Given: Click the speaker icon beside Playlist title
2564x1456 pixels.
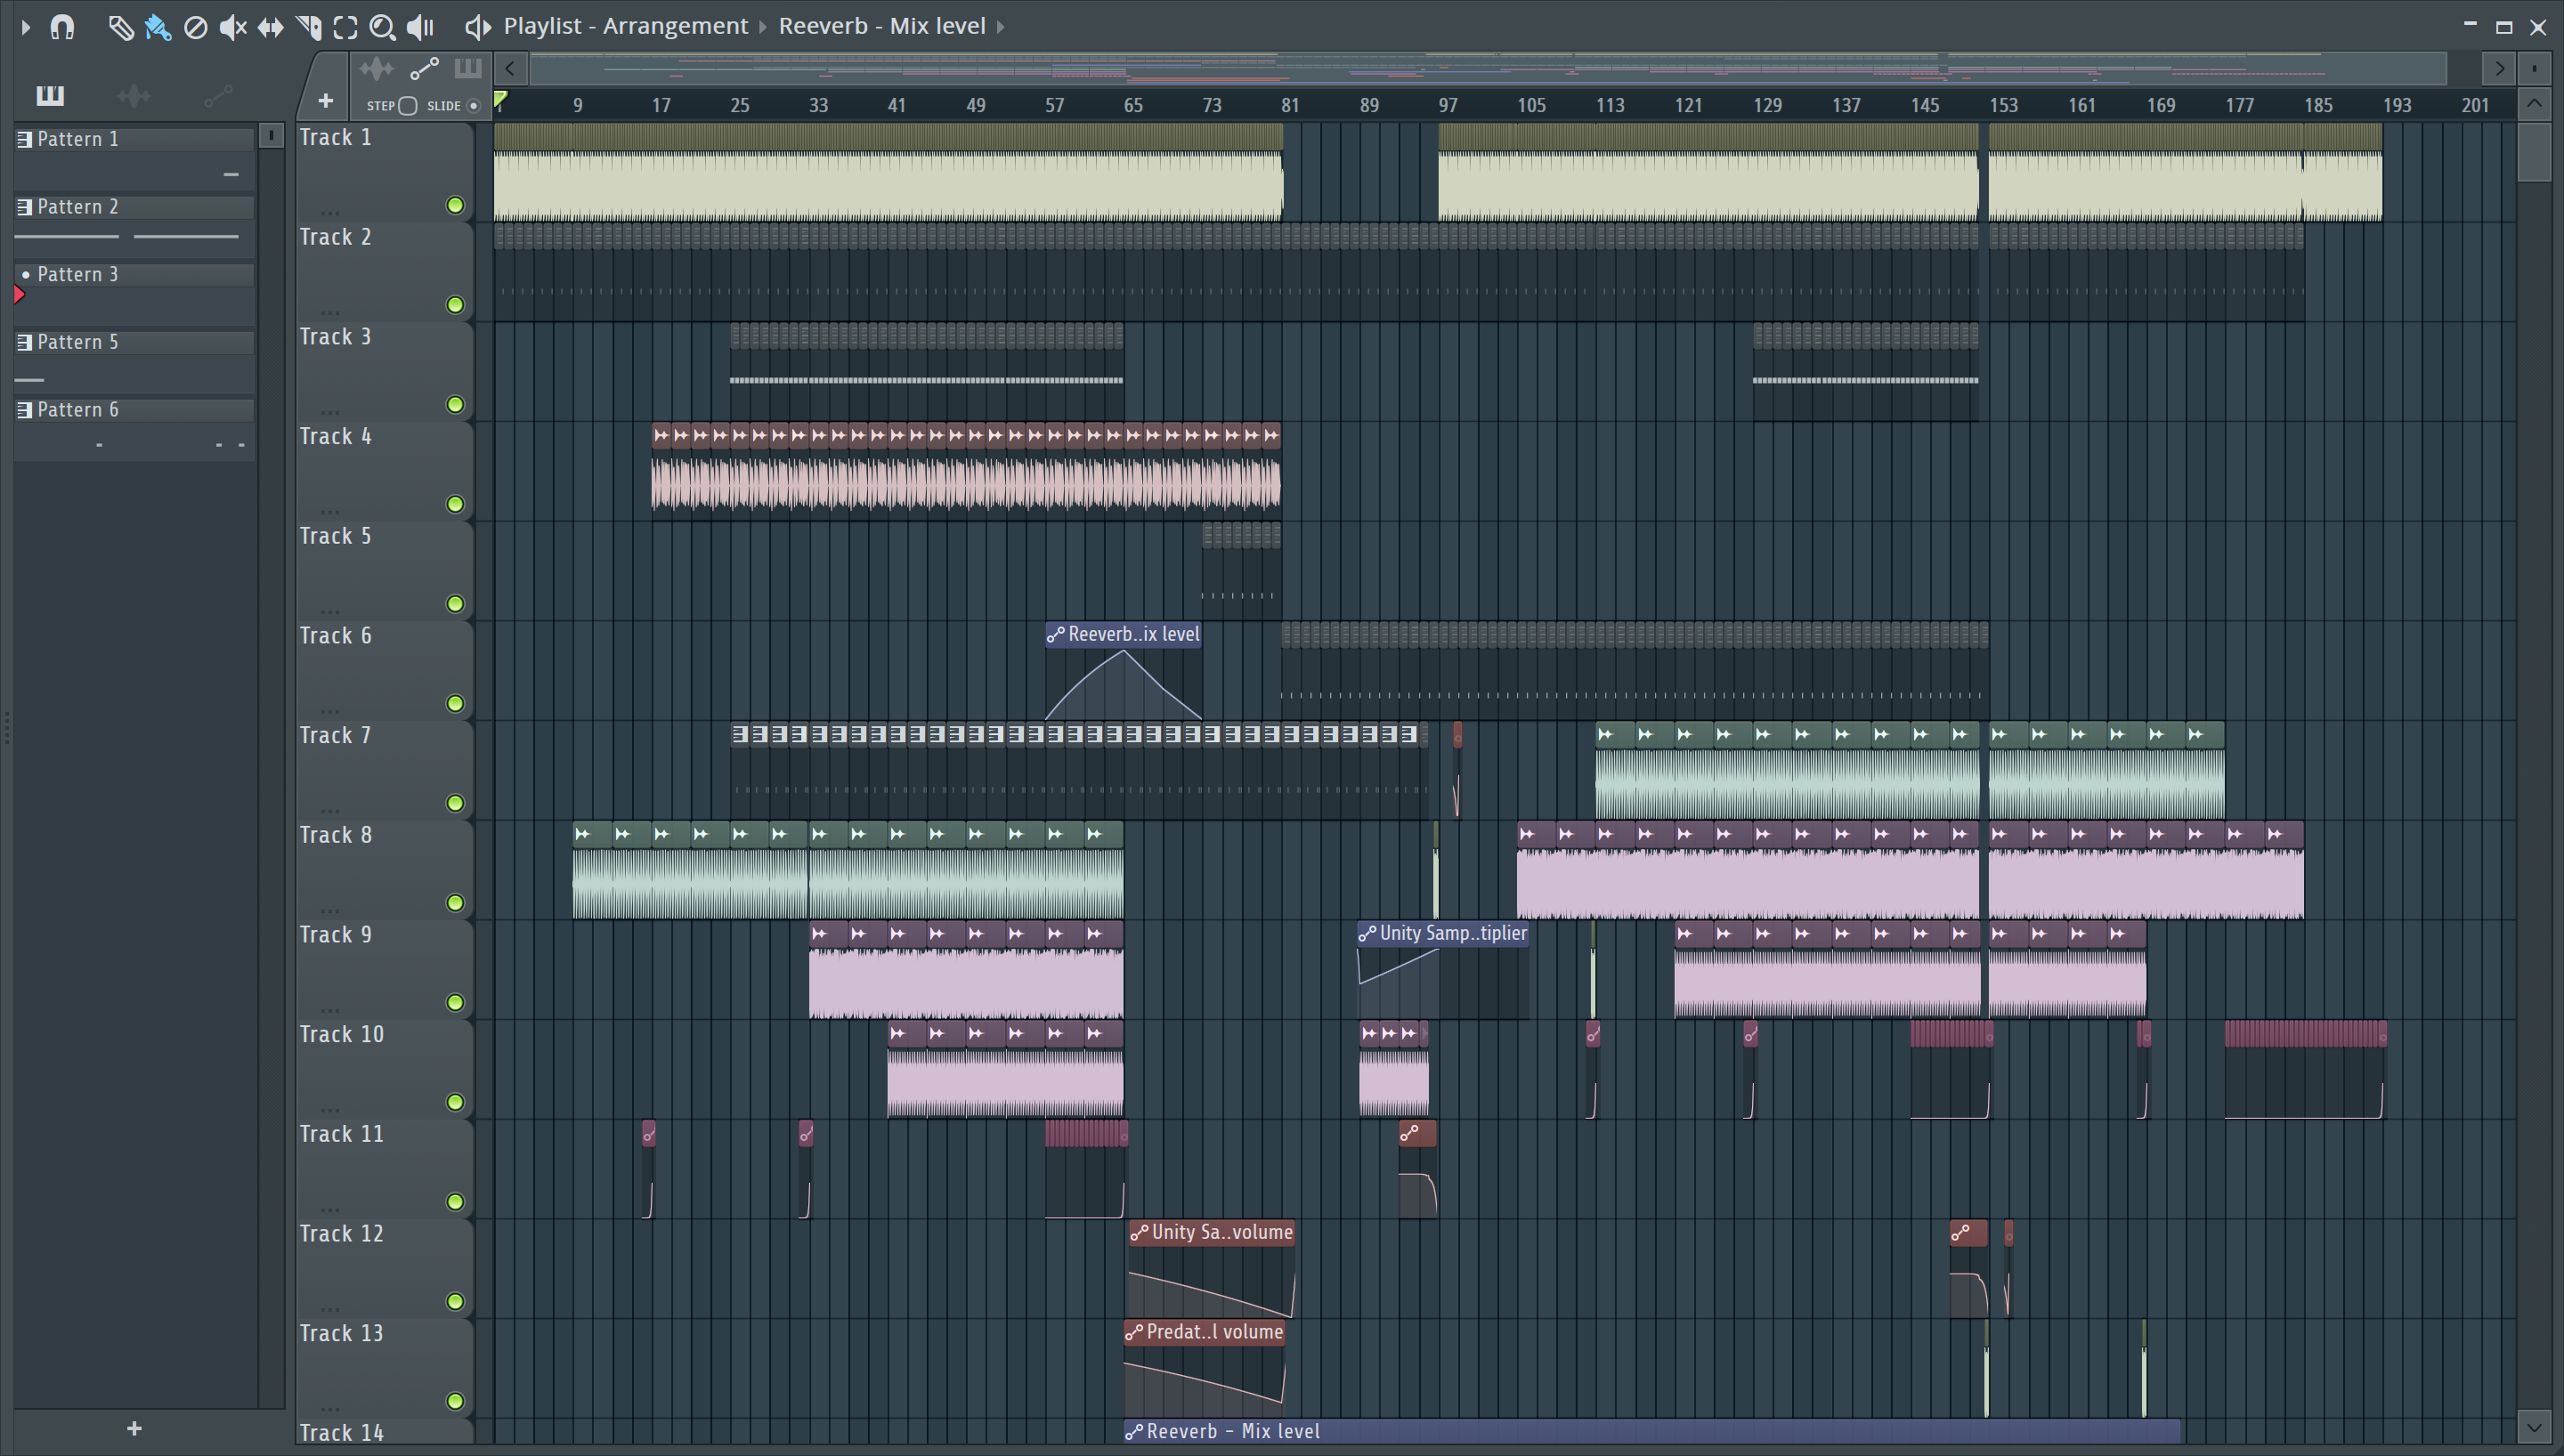Looking at the screenshot, I should [478, 27].
